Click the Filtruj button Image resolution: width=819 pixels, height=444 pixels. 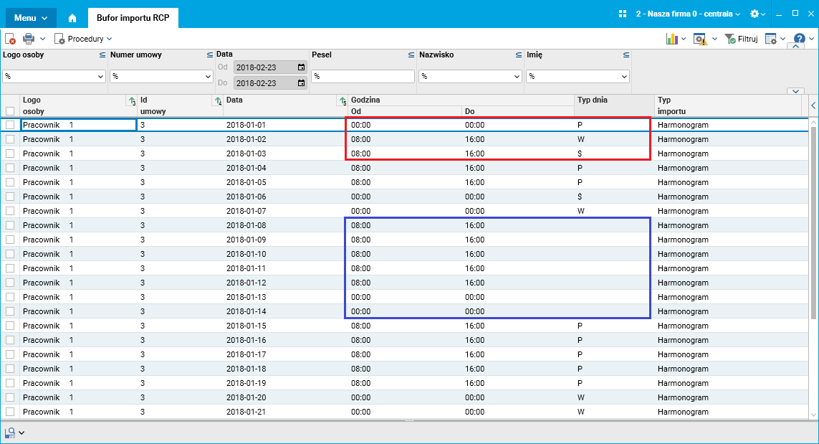pyautogui.click(x=741, y=39)
